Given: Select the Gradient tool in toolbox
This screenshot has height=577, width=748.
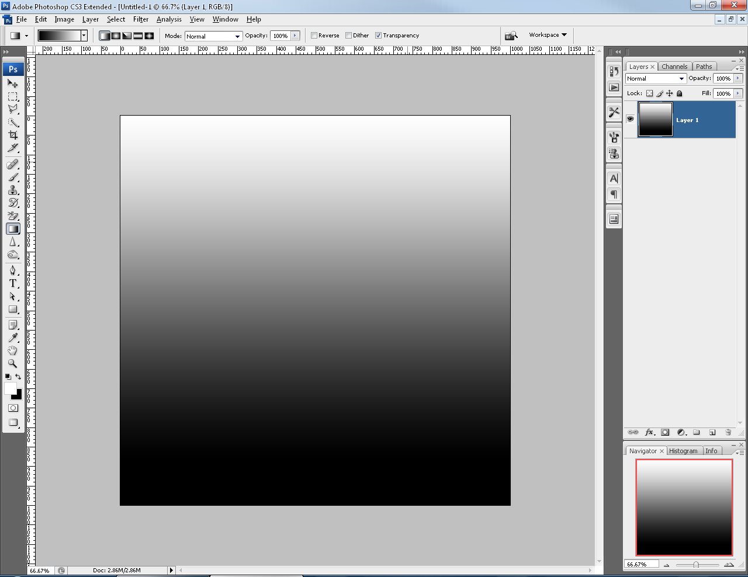Looking at the screenshot, I should pos(13,229).
